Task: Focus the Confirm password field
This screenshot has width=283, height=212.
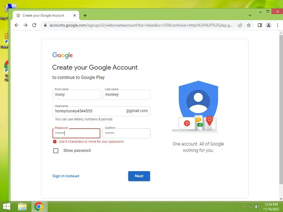Action: 126,133
